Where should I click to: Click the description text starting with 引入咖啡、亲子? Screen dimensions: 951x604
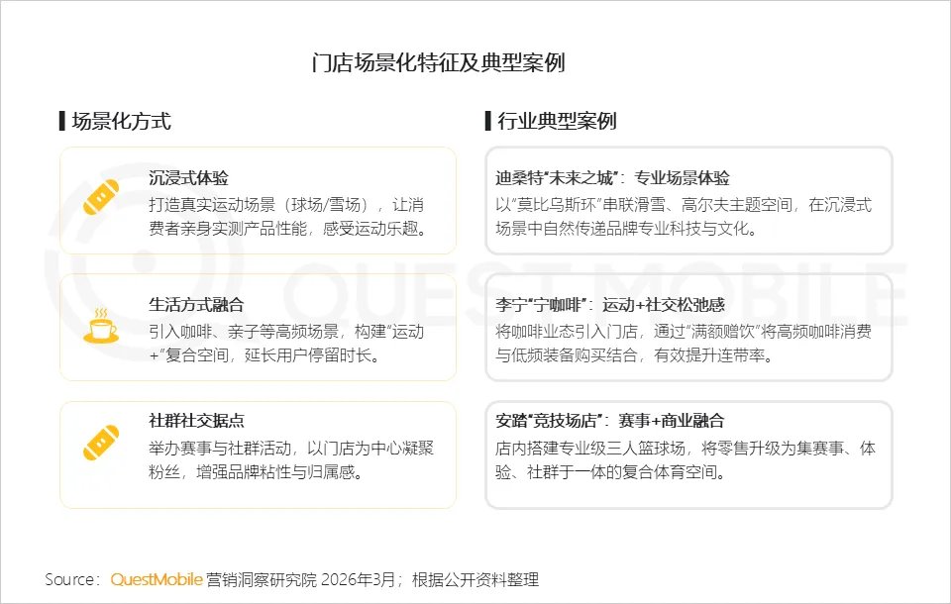click(286, 342)
